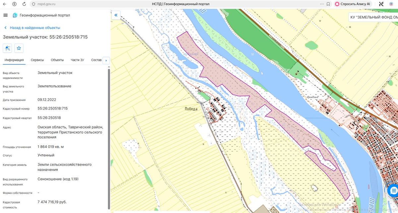
Task: Click the shield site-protection icon in the address bar
Action: (x=33, y=4)
